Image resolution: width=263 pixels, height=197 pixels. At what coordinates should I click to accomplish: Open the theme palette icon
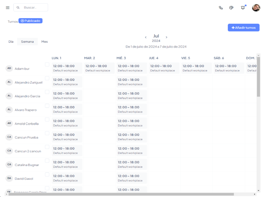(231, 8)
